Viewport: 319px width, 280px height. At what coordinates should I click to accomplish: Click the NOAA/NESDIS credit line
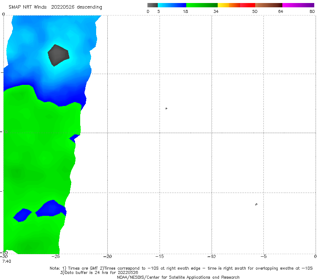(178, 277)
